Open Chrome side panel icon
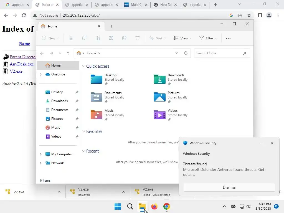Screen dimensions: 284x213 (x=260, y=15)
